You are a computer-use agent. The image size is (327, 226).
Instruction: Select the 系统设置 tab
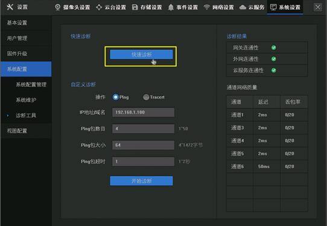point(285,7)
